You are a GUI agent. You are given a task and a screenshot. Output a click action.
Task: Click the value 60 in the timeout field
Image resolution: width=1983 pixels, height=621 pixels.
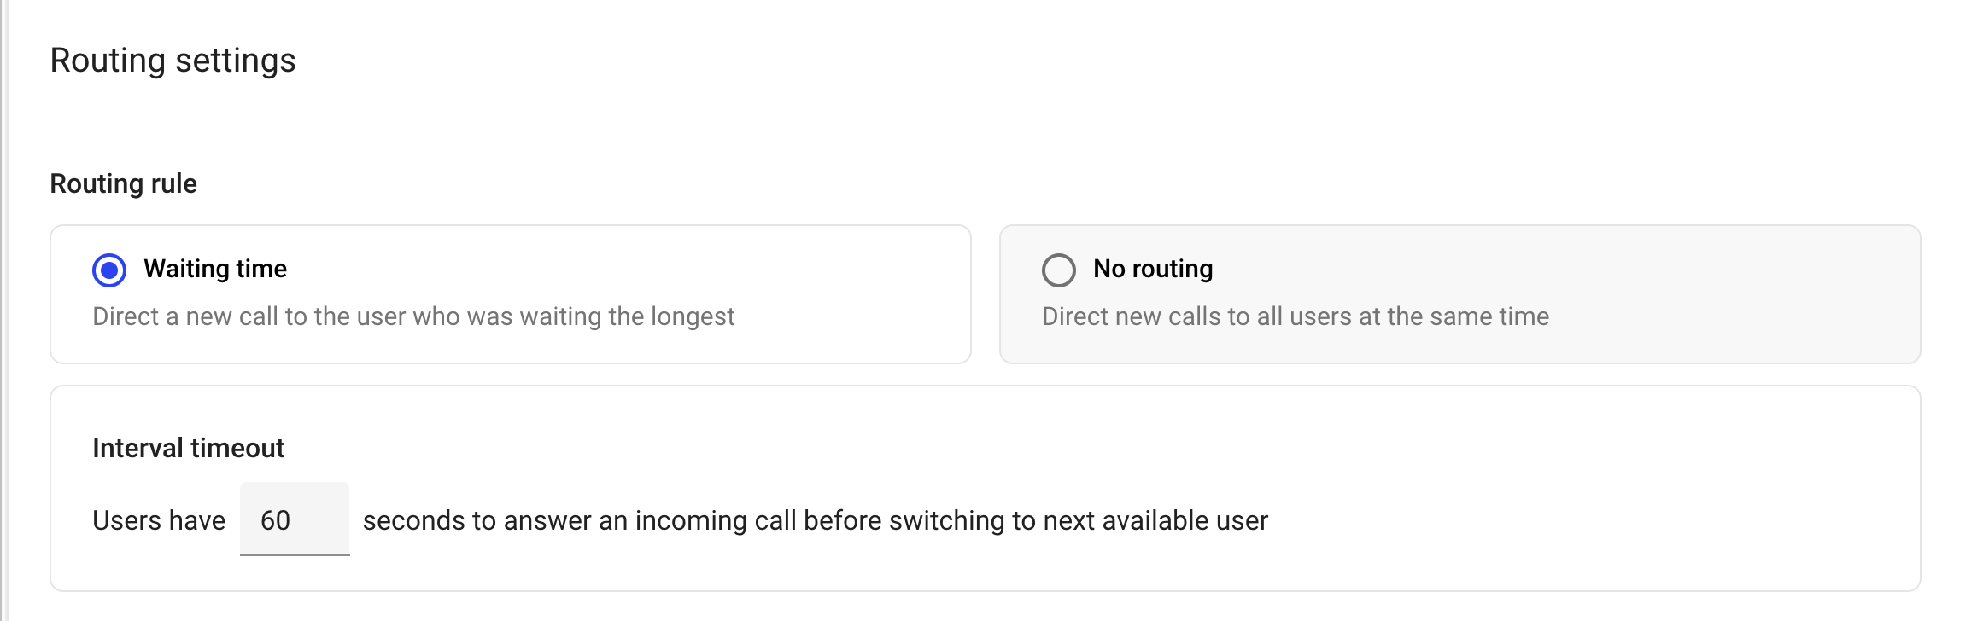tap(275, 520)
